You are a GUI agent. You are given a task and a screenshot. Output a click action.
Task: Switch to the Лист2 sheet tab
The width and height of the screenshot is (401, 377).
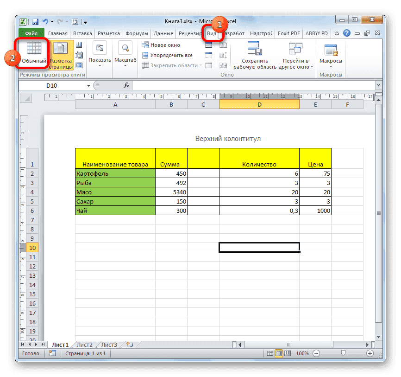tap(84, 345)
